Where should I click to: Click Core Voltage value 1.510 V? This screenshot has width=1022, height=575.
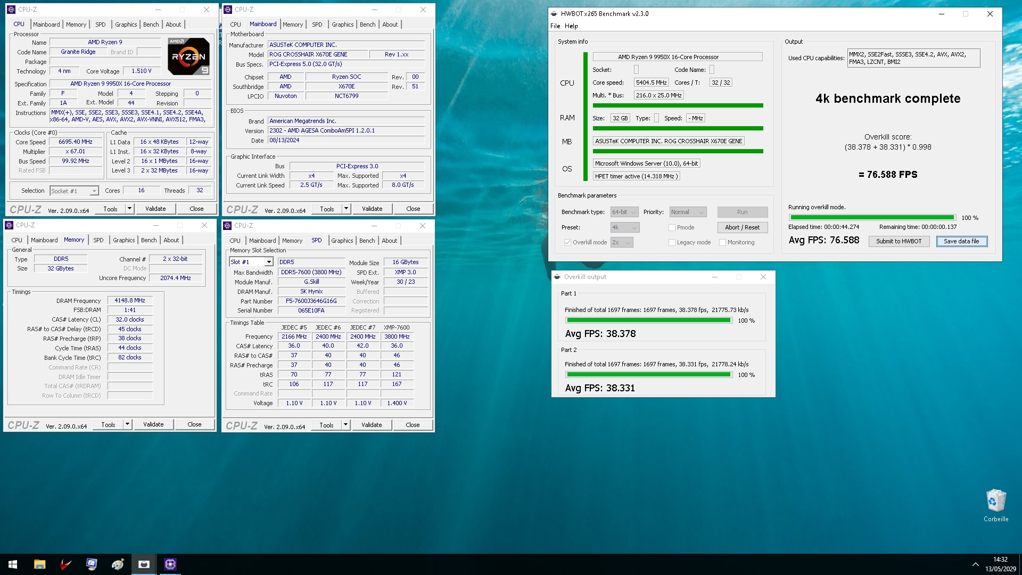[x=142, y=71]
